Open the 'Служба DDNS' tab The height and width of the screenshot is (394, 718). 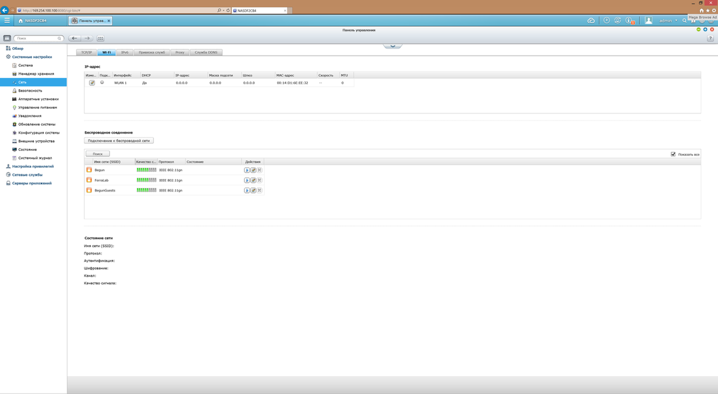click(x=206, y=52)
